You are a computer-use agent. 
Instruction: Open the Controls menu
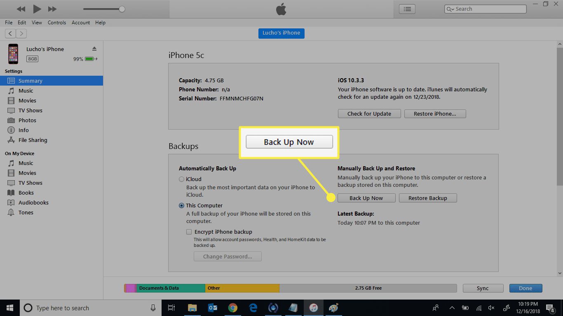click(57, 23)
